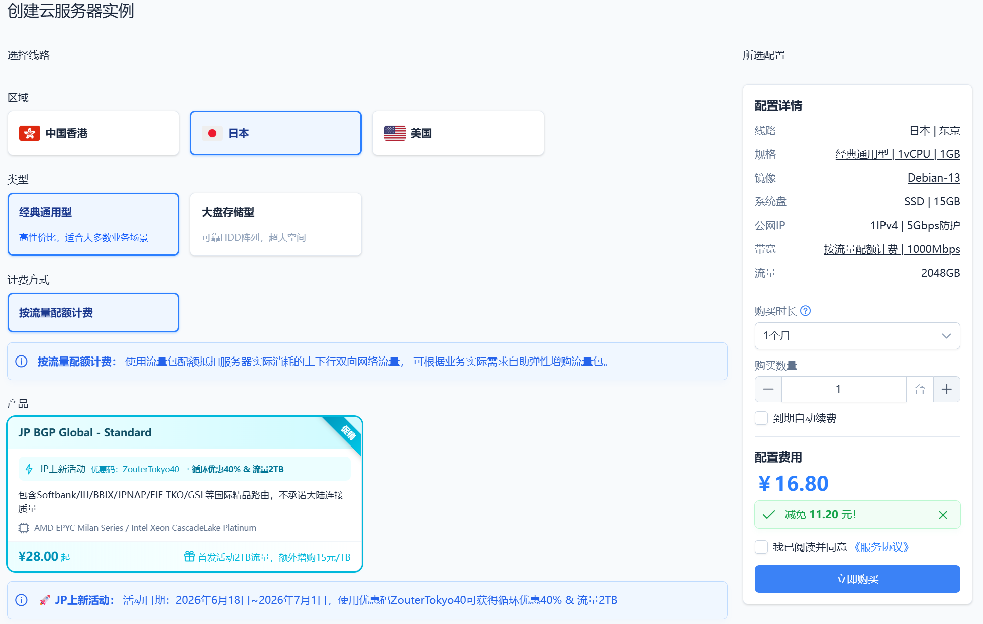Click the CPU chip icon beside AMD EPYC
The width and height of the screenshot is (983, 624).
[x=24, y=528]
